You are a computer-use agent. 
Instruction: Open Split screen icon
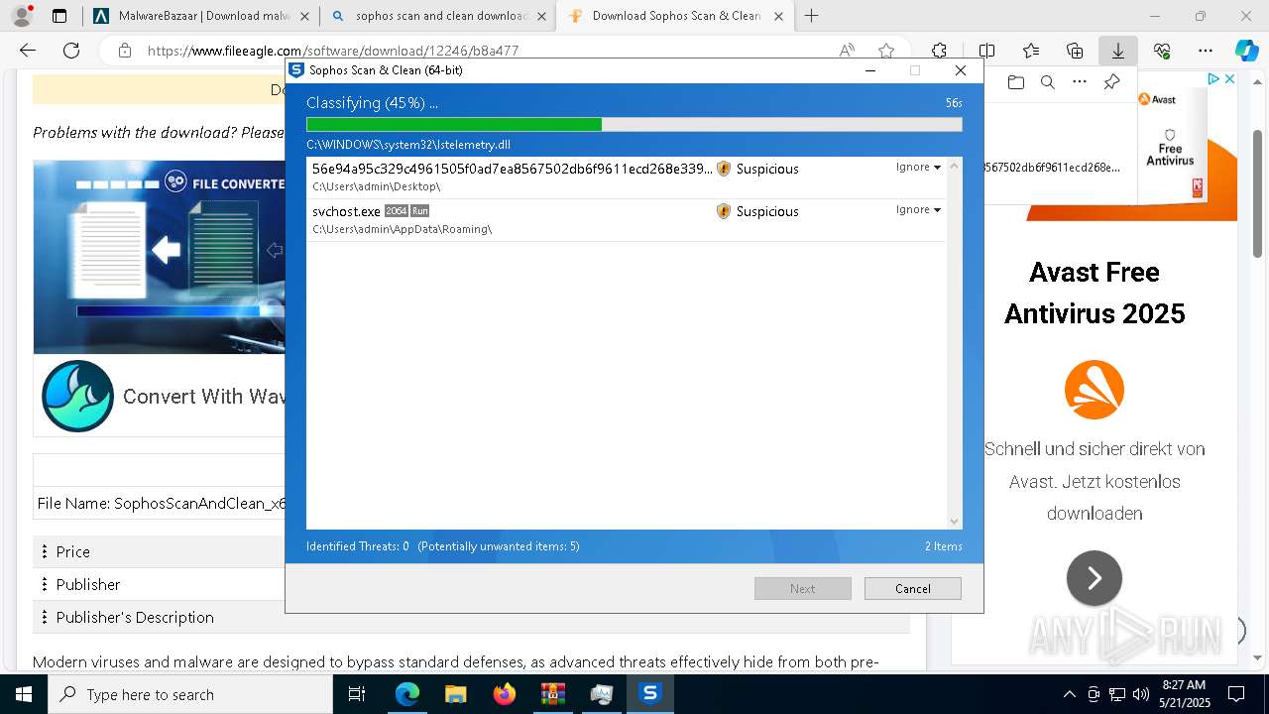tap(986, 51)
